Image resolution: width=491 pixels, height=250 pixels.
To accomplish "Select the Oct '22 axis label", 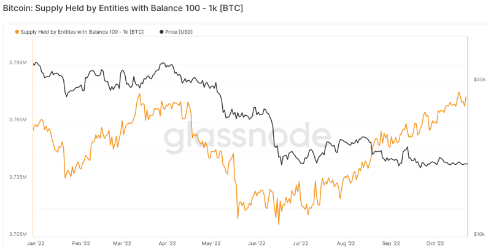I will [436, 243].
